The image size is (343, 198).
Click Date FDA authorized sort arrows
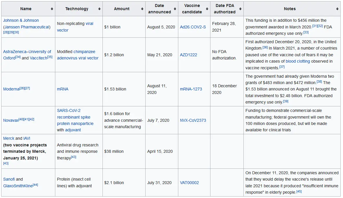[241, 9]
